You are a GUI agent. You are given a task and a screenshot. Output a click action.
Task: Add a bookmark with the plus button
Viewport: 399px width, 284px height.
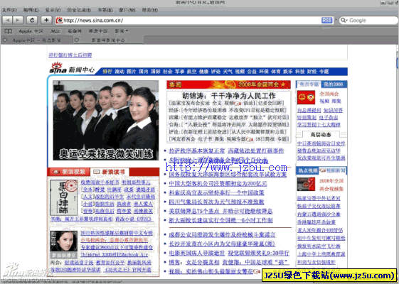coord(46,20)
